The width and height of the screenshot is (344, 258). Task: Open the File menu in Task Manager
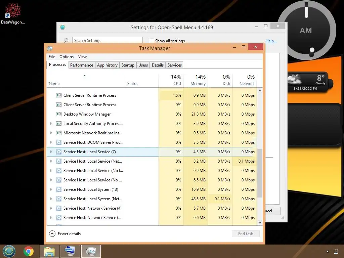[52, 56]
